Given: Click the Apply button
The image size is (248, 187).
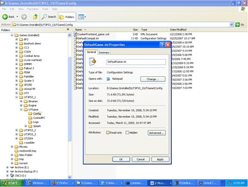Looking at the screenshot, I should coord(160,159).
